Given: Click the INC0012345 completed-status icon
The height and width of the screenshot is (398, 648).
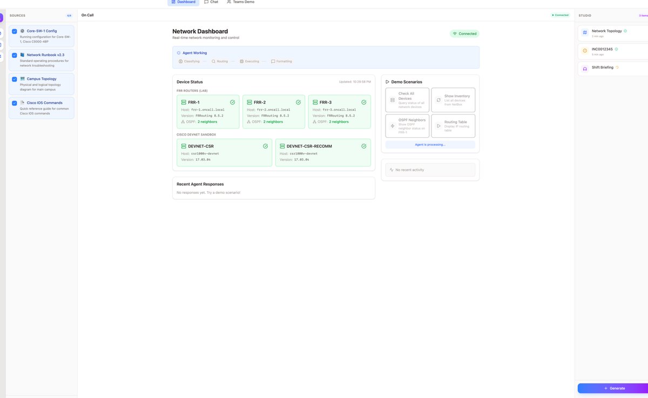Looking at the screenshot, I should click(x=616, y=49).
